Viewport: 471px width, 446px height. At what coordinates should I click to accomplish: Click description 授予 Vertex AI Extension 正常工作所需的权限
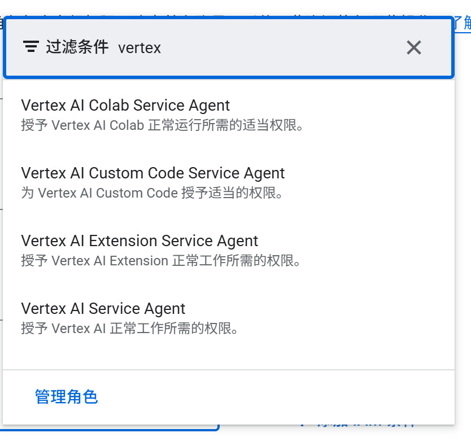pos(160,261)
